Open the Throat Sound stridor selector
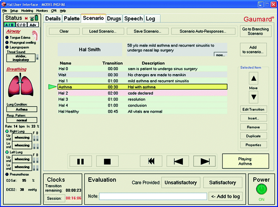Screen dimensions: 278x207 coord(22,58)
